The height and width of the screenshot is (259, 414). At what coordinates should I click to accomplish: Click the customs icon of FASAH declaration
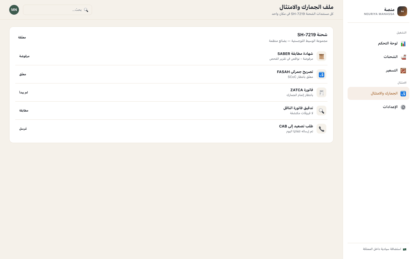(x=321, y=74)
